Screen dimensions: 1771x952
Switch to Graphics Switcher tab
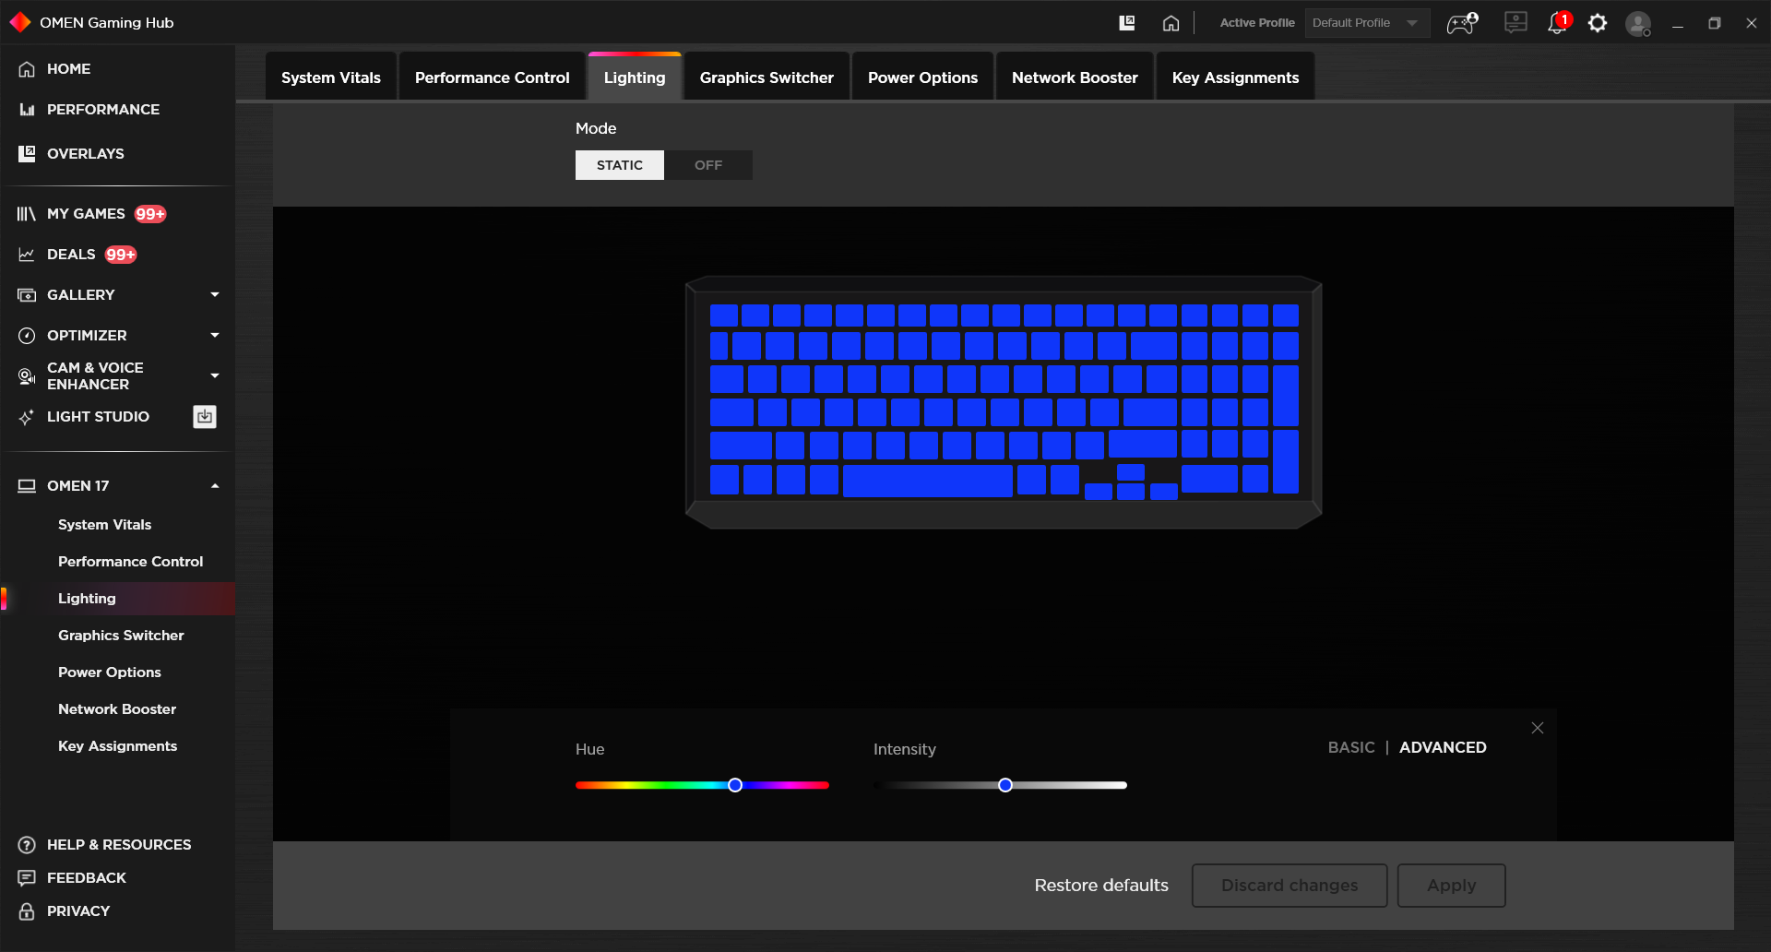click(x=767, y=77)
